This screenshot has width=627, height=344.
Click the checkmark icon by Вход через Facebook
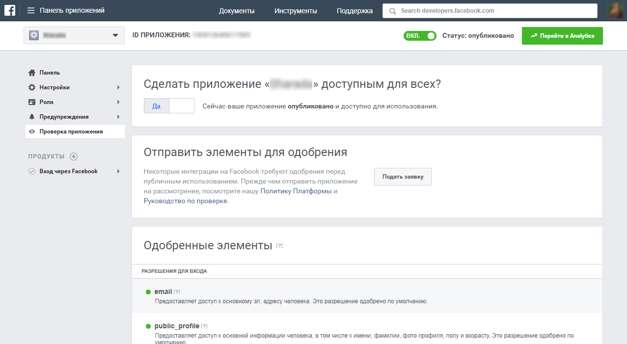[32, 171]
